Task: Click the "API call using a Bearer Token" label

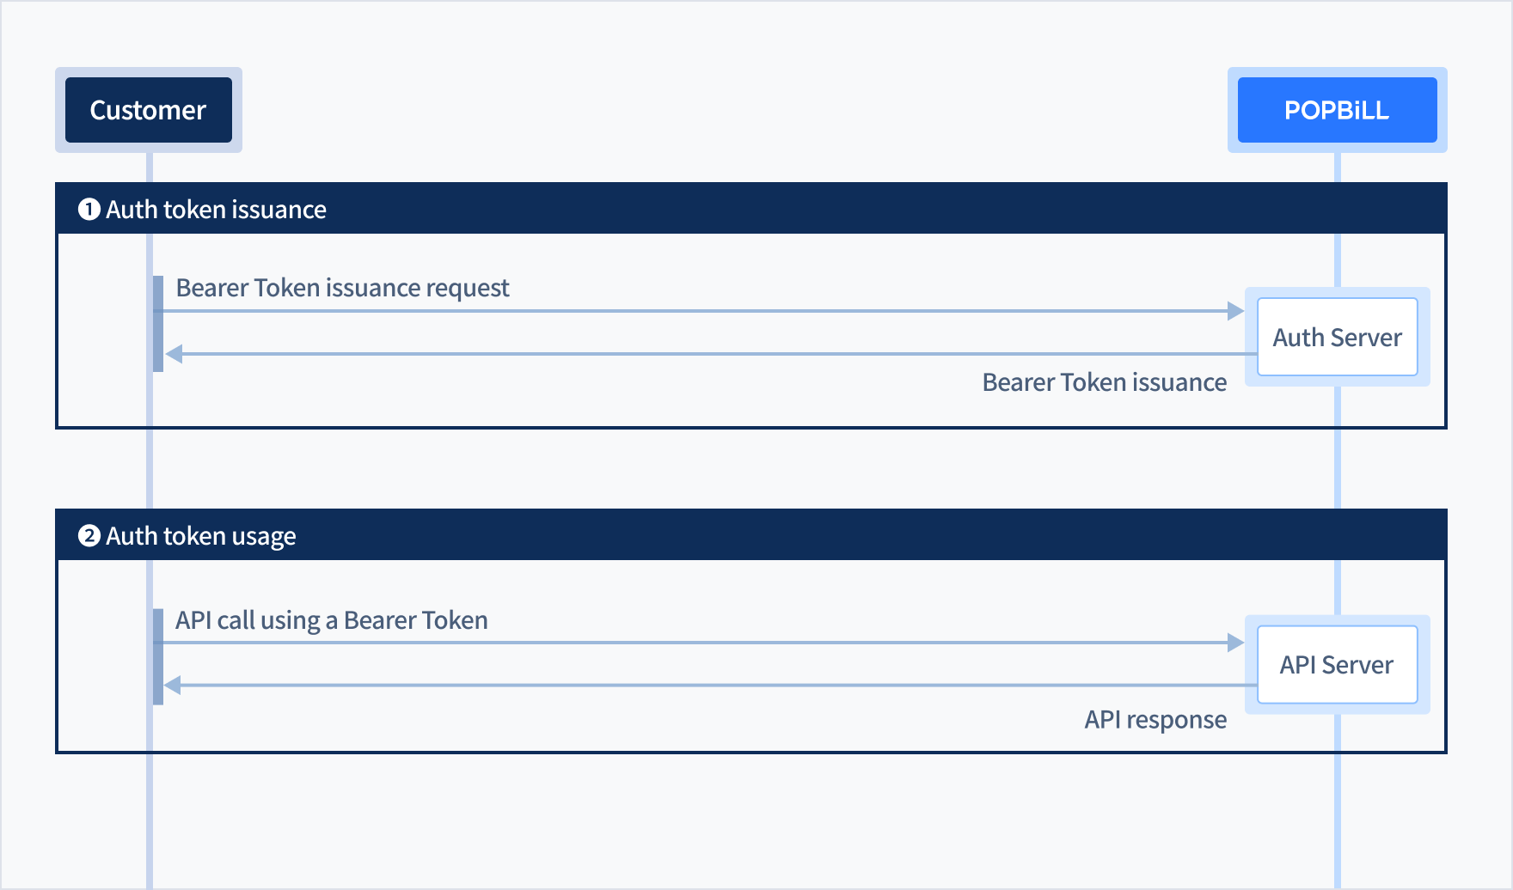Action: pos(331,620)
